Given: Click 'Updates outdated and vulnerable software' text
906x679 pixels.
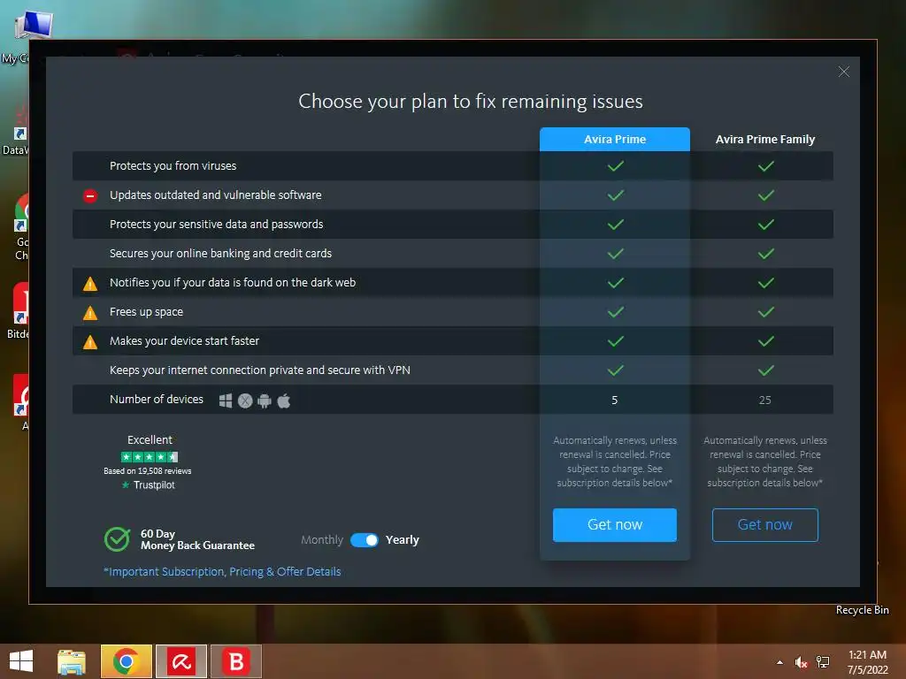Looking at the screenshot, I should click(216, 195).
